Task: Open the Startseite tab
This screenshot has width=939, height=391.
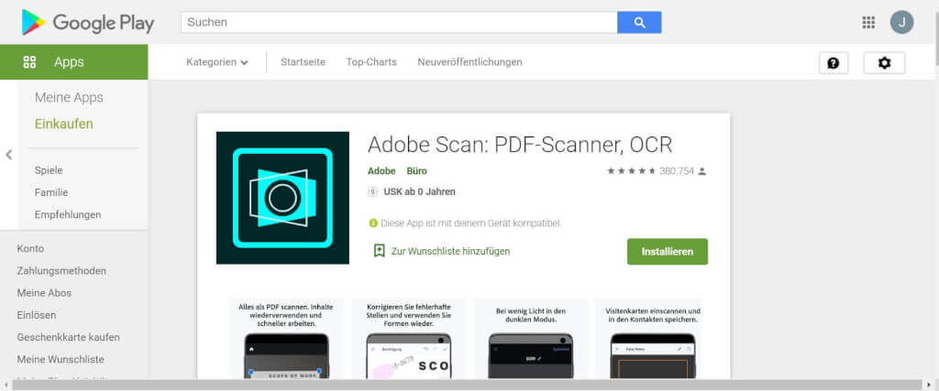Action: pos(303,62)
